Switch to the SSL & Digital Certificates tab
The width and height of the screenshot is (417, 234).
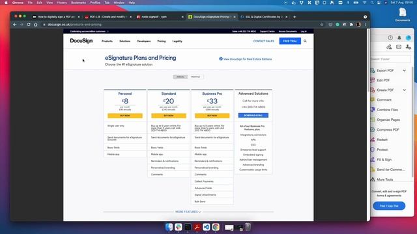(263, 17)
